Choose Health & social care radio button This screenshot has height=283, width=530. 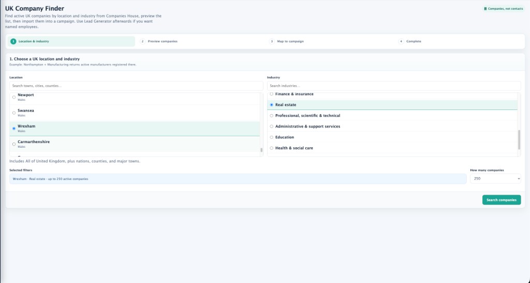[271, 148]
